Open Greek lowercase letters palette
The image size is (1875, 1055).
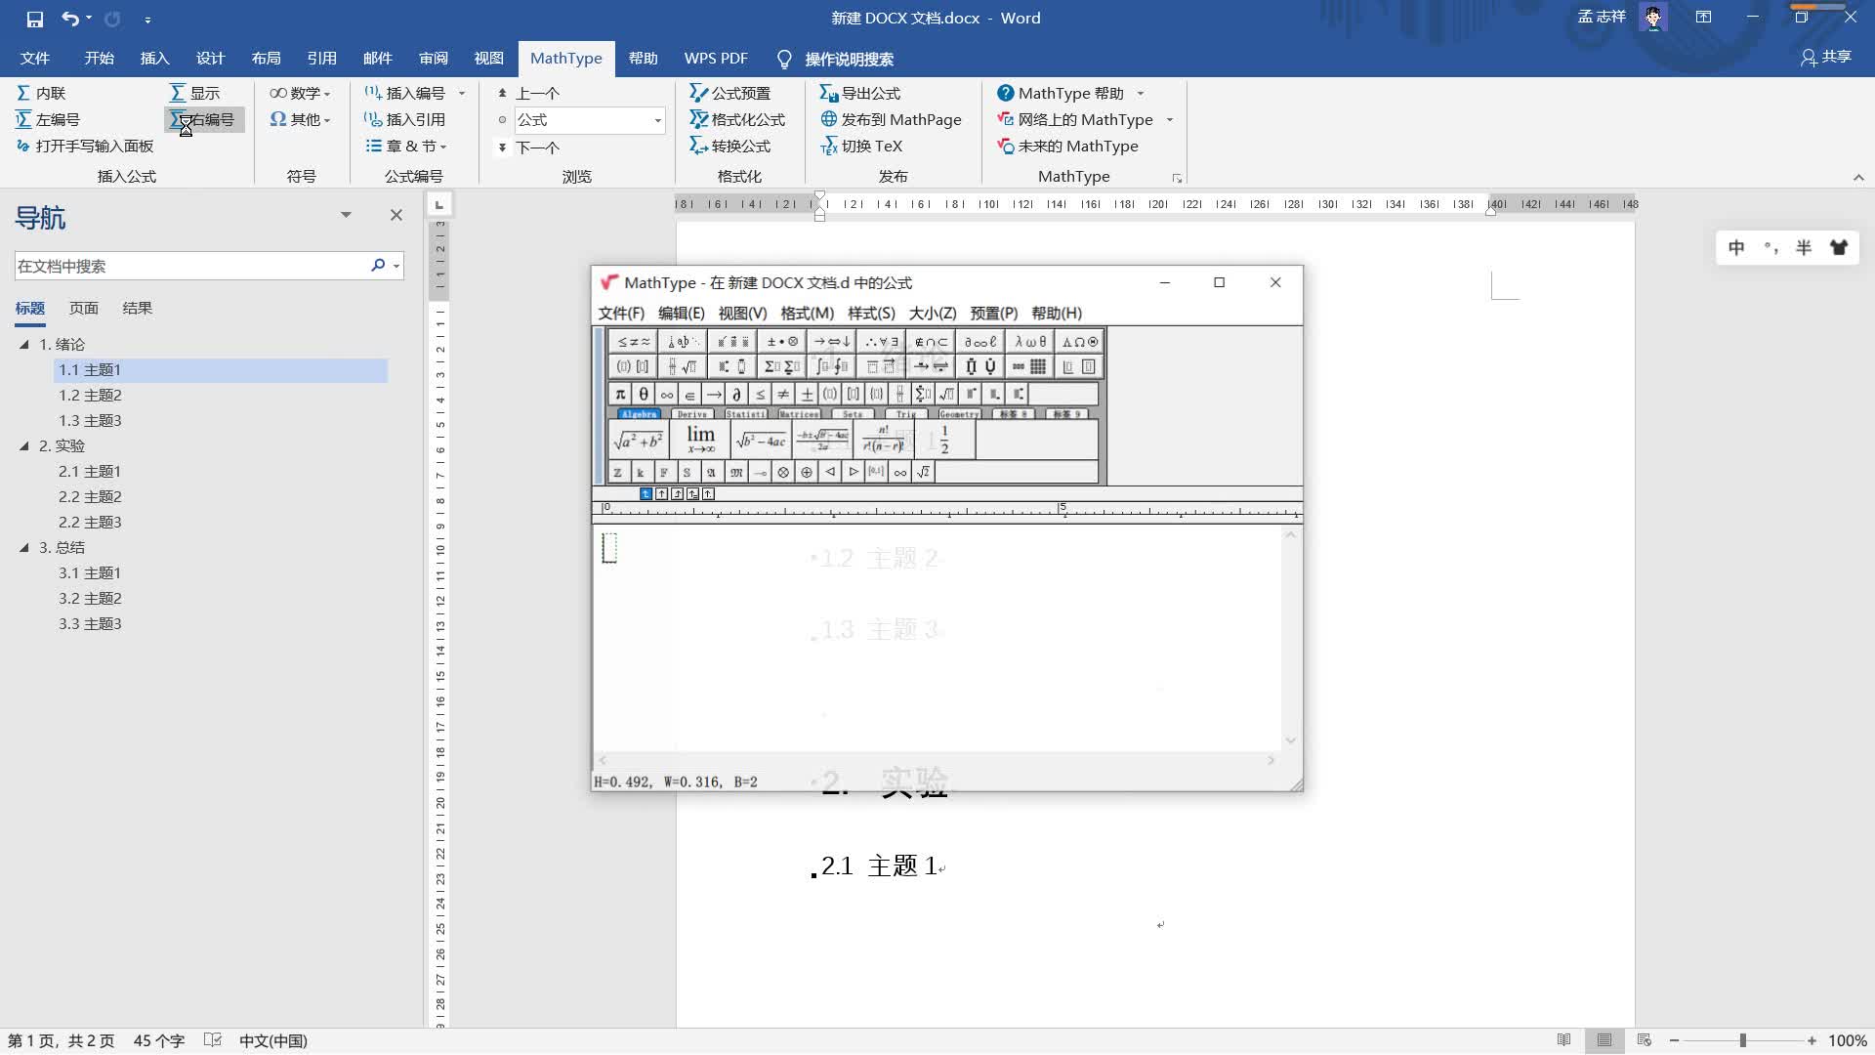1030,341
